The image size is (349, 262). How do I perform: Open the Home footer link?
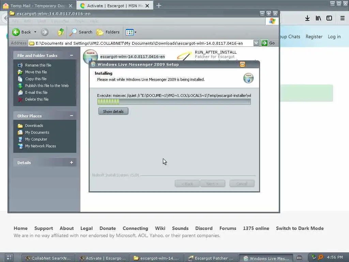[20, 228]
